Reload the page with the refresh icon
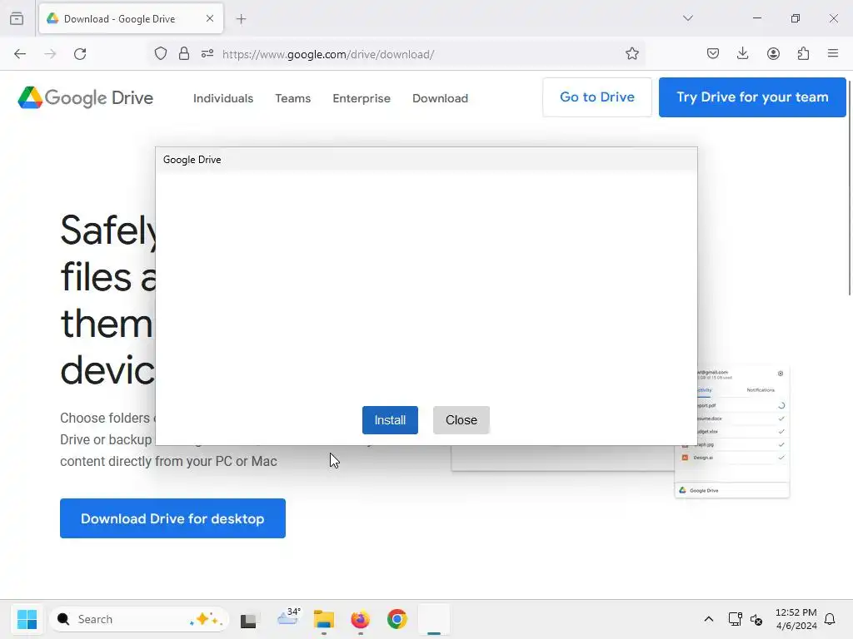The width and height of the screenshot is (853, 639). tap(80, 54)
